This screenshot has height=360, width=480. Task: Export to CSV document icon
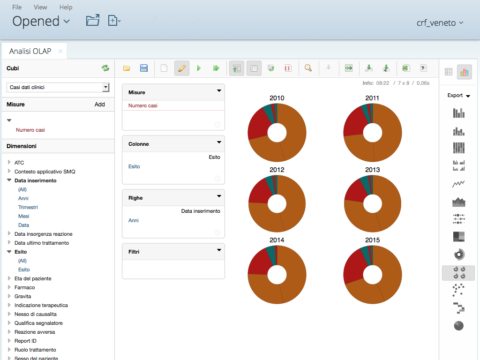[424, 68]
